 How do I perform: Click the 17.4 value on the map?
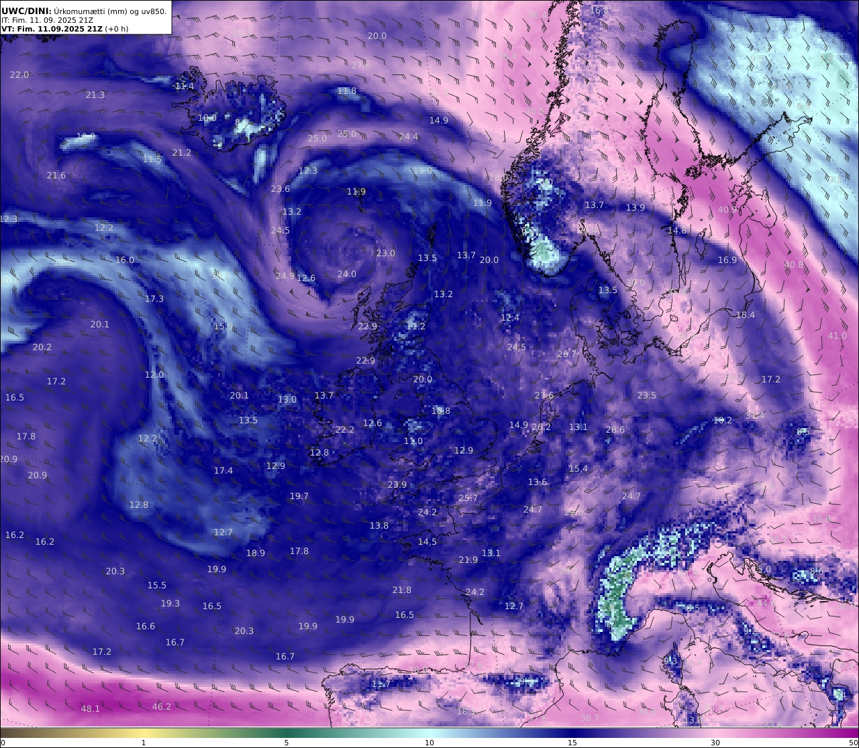[x=223, y=470]
